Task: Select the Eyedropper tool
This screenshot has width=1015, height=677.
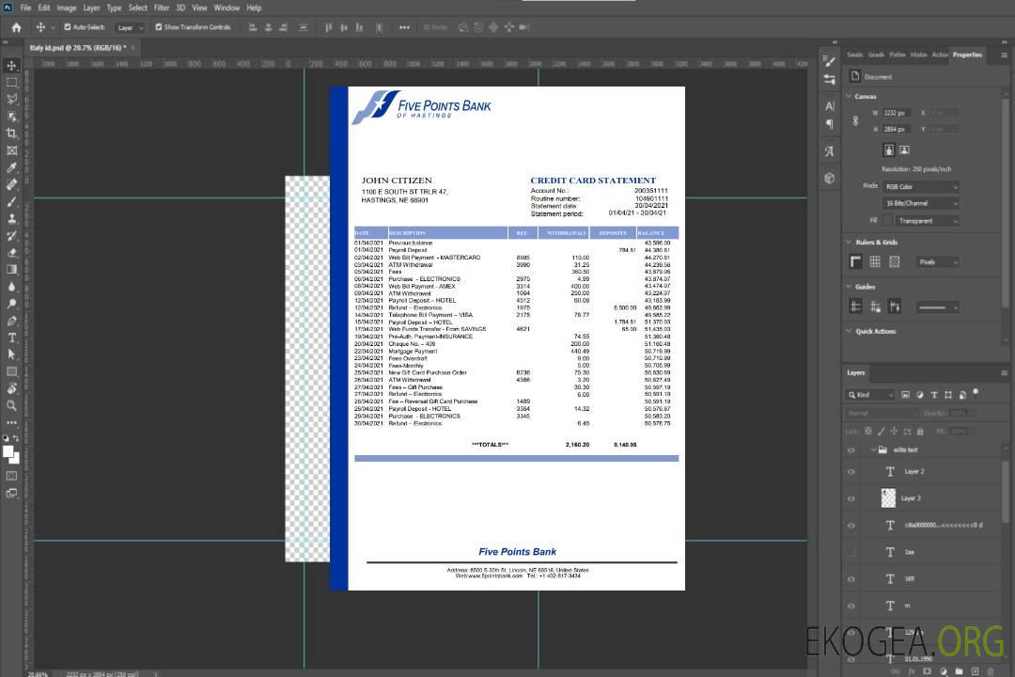Action: 11,167
